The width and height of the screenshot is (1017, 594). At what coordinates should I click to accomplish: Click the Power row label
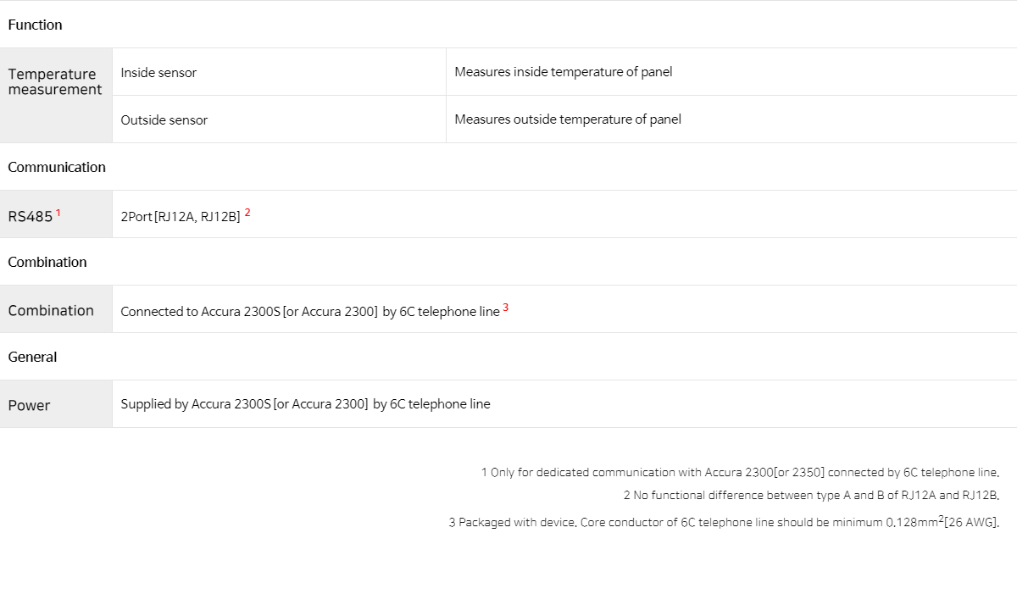tap(29, 405)
